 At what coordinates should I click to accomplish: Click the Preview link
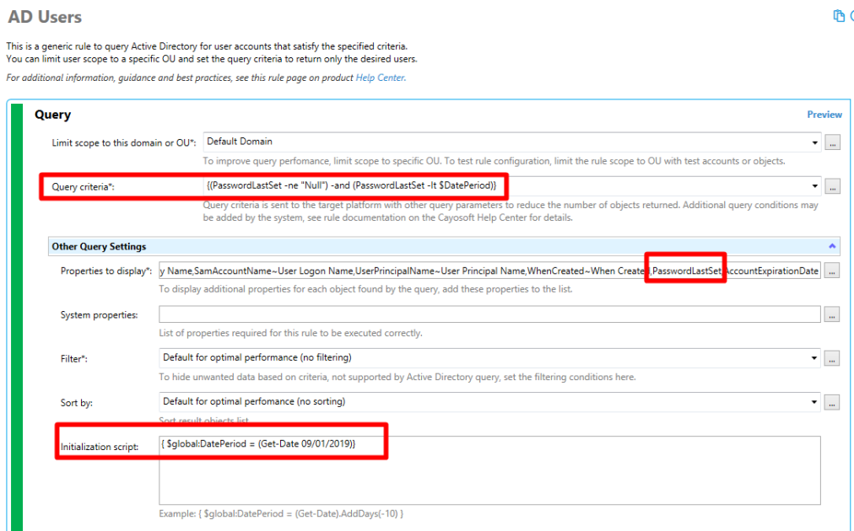pyautogui.click(x=824, y=115)
